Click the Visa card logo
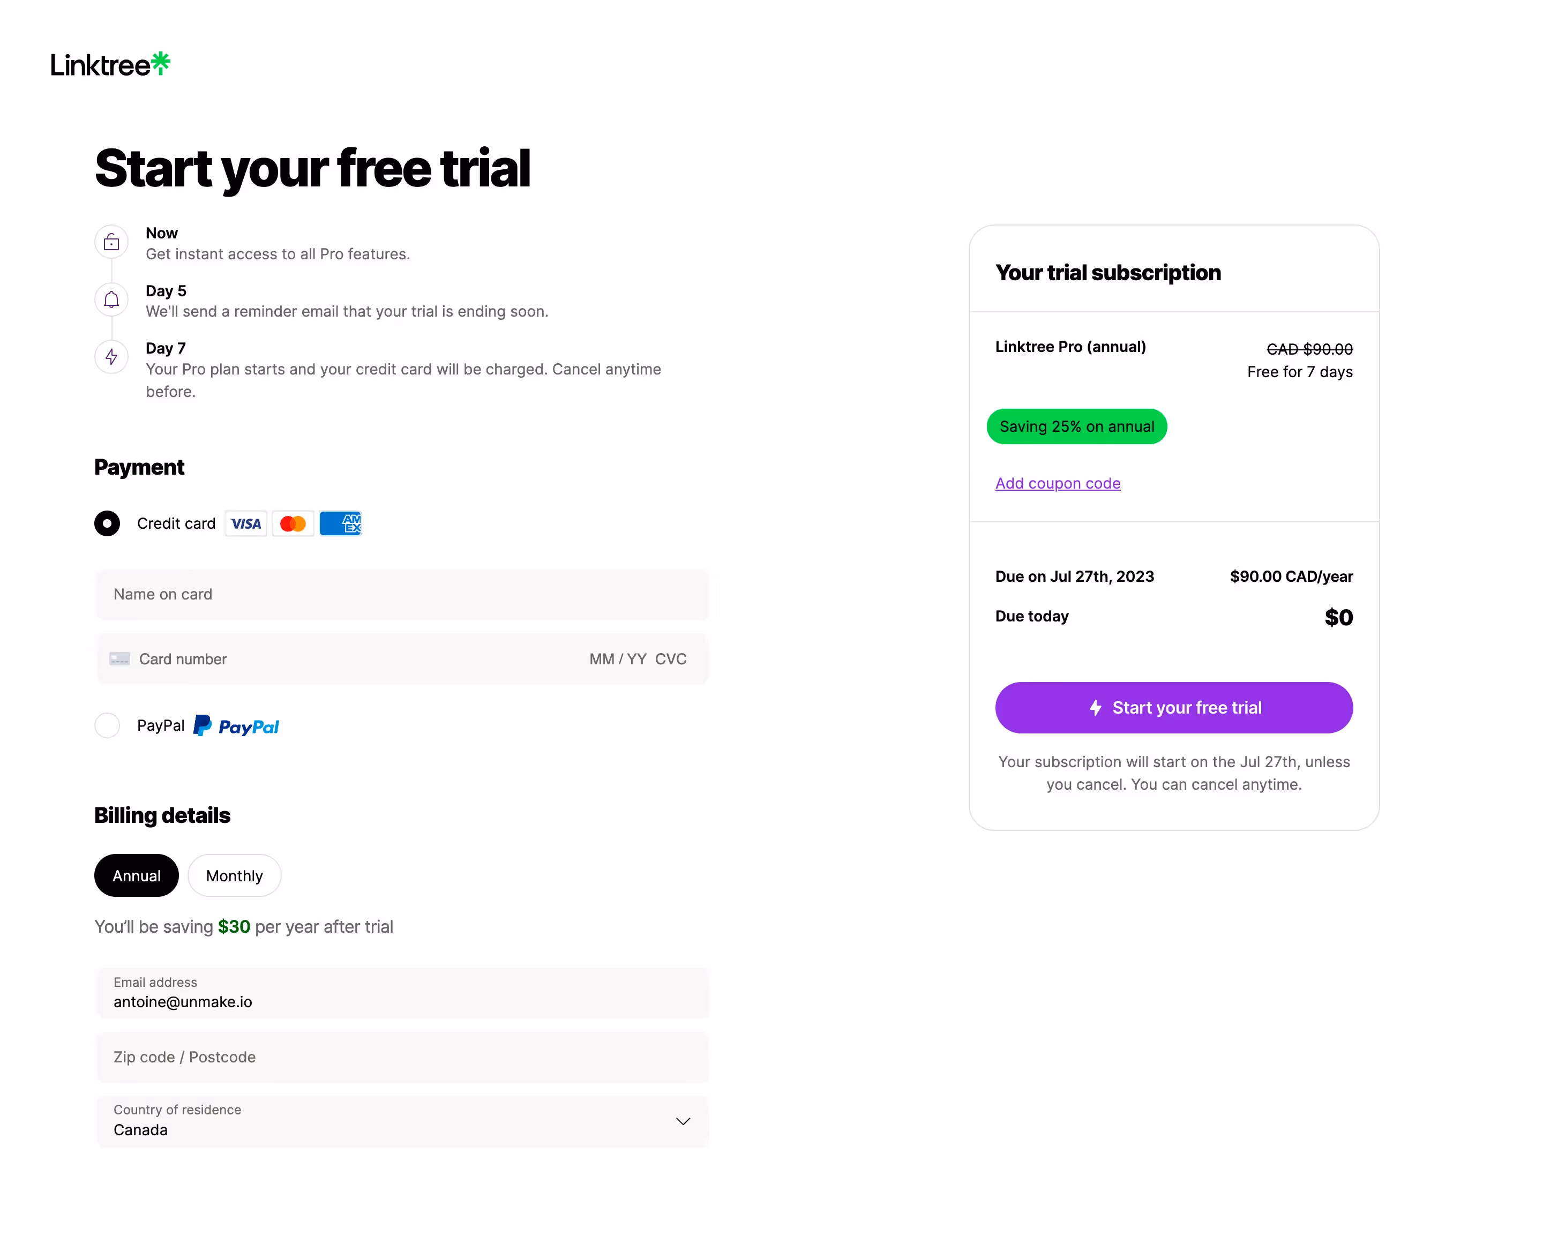This screenshot has width=1543, height=1244. click(x=246, y=523)
